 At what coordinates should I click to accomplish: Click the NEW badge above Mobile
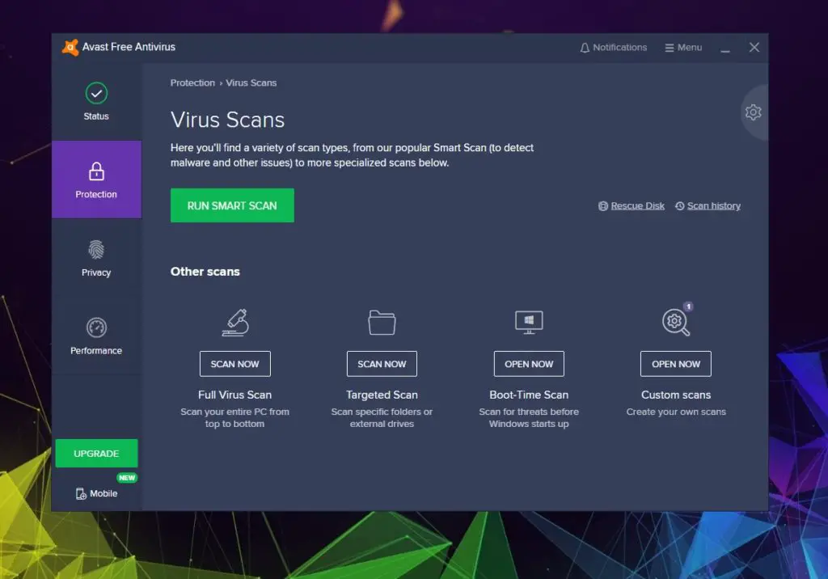pyautogui.click(x=127, y=478)
